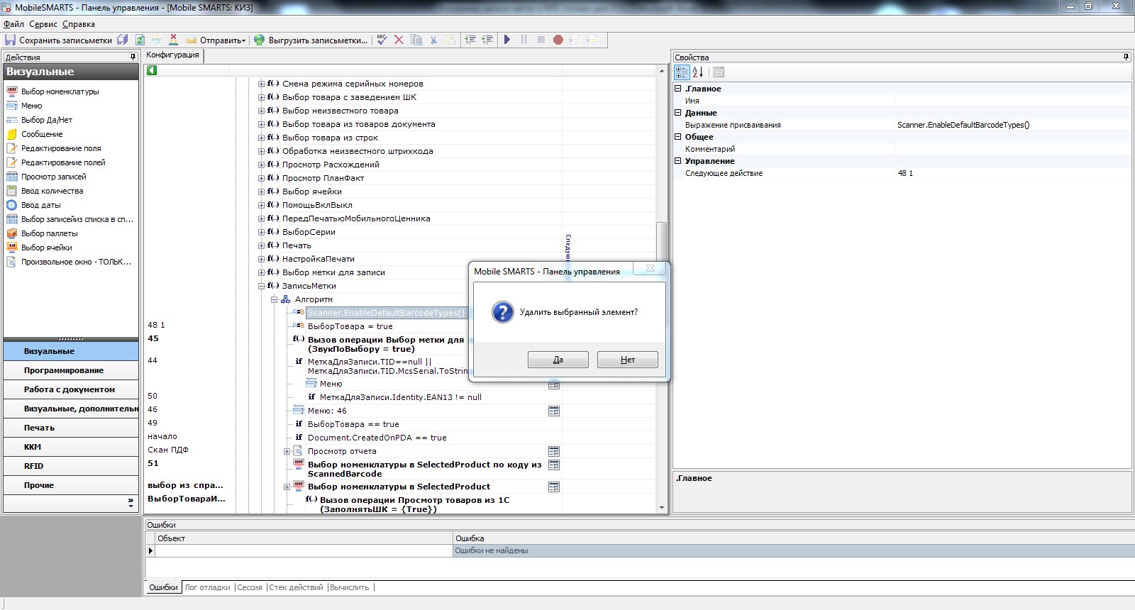The height and width of the screenshot is (610, 1135).
Task: Switch to 'Вычислить' tab
Action: tap(350, 587)
